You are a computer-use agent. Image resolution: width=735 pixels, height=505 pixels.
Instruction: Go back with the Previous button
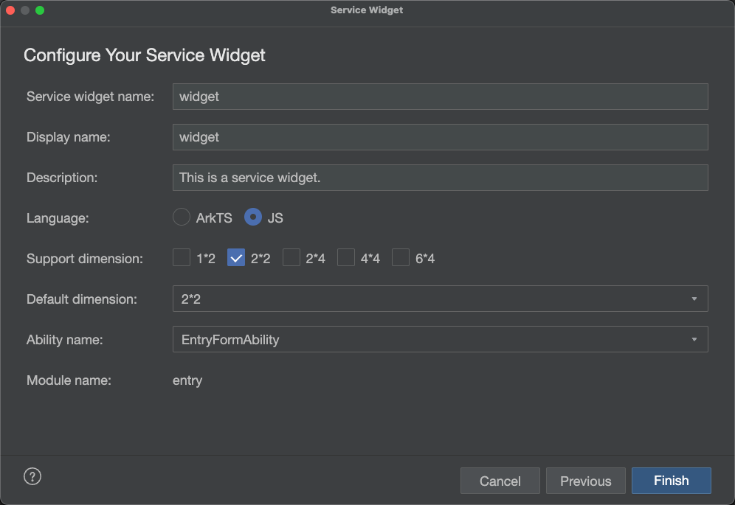coord(585,481)
